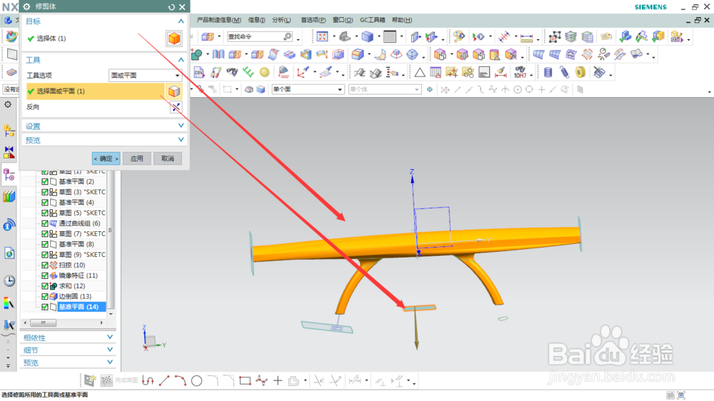This screenshot has height=401, width=714.
Task: Expand the 设置 section in dialog
Action: click(x=181, y=126)
